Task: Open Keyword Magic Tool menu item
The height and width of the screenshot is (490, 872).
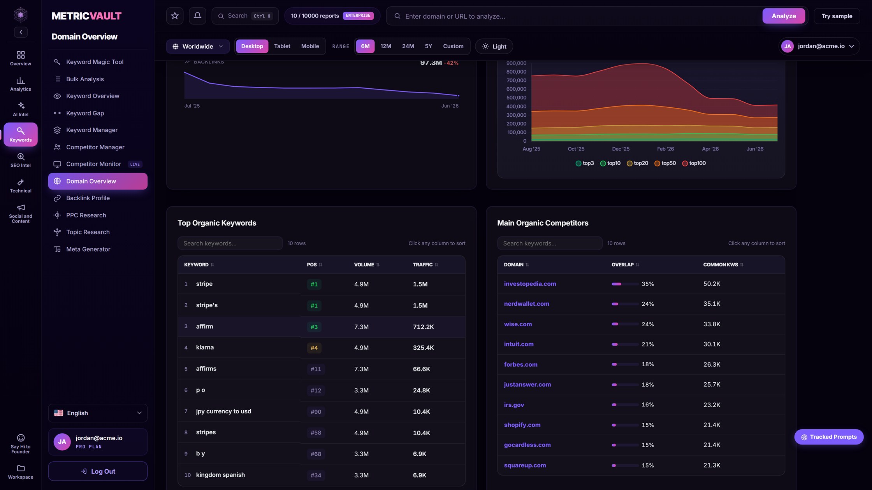Action: tap(98, 62)
